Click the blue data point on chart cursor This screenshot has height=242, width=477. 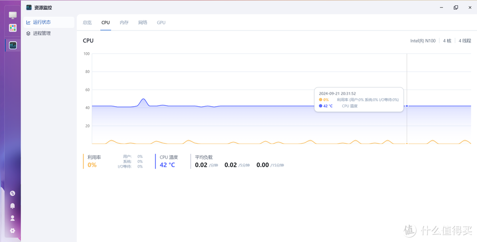(x=407, y=106)
